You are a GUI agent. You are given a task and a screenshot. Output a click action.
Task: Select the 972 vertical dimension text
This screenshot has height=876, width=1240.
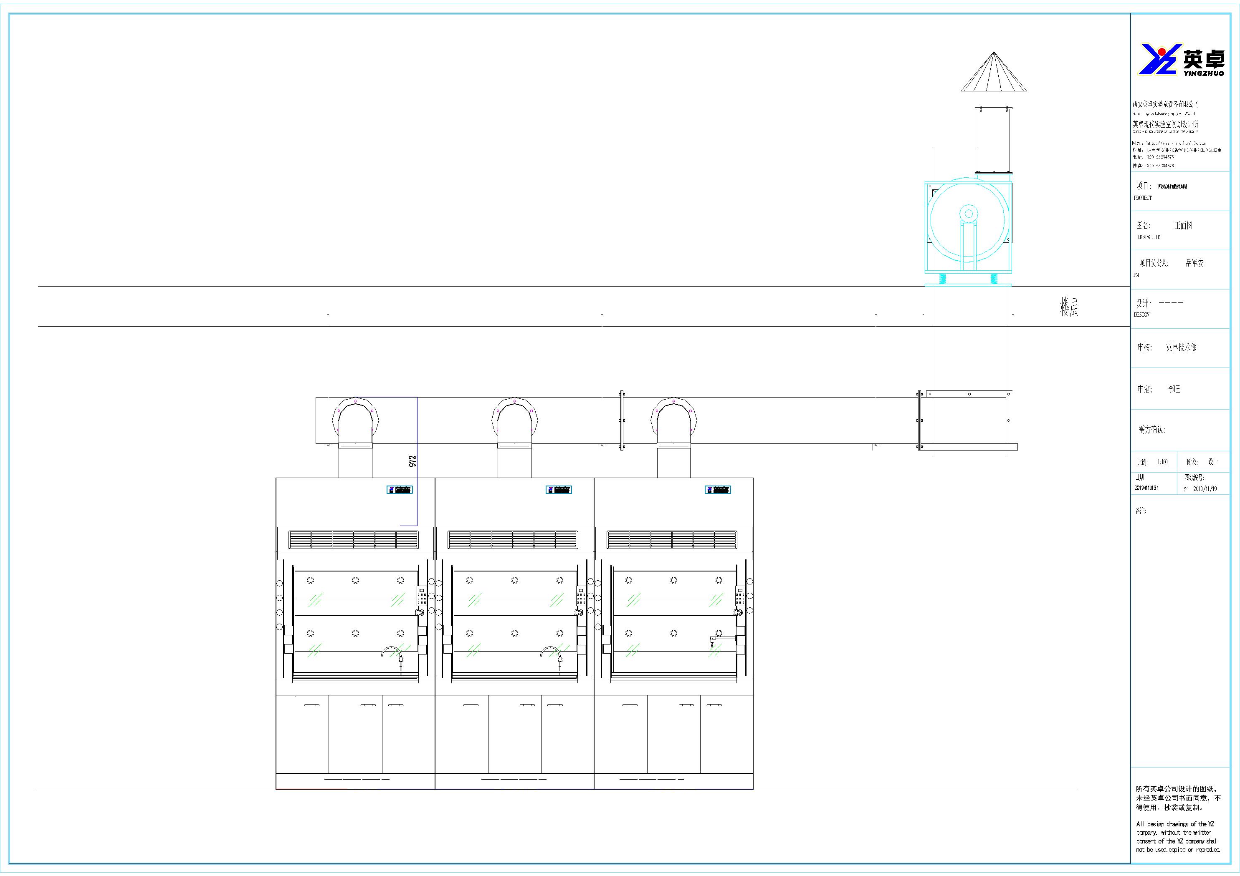pyautogui.click(x=412, y=461)
